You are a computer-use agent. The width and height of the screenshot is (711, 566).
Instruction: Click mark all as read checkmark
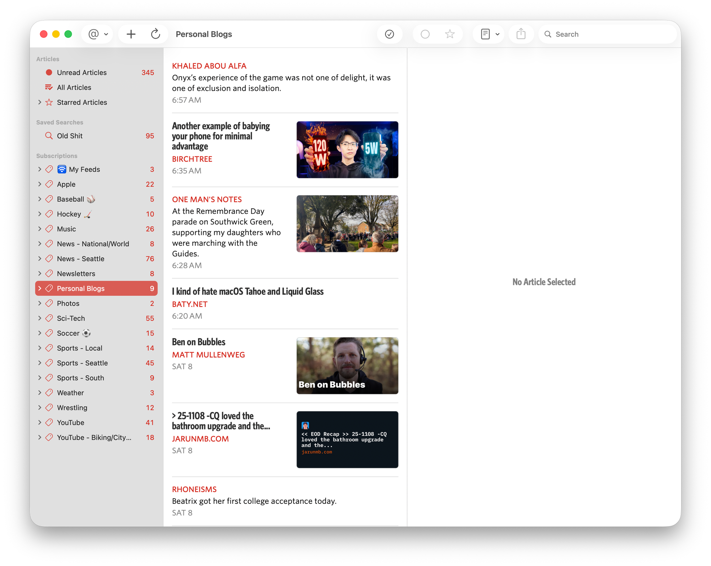point(389,34)
